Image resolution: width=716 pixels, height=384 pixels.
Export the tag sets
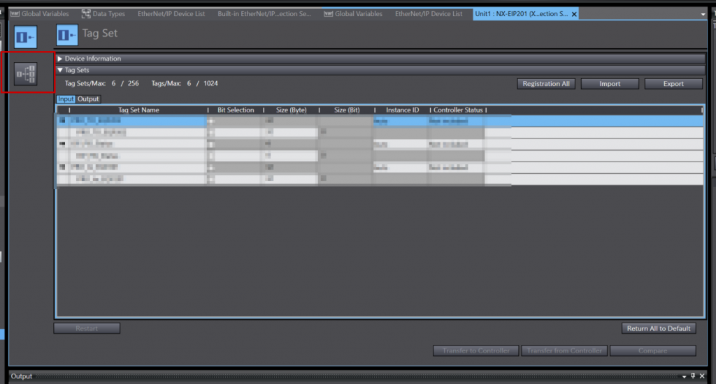click(x=673, y=84)
